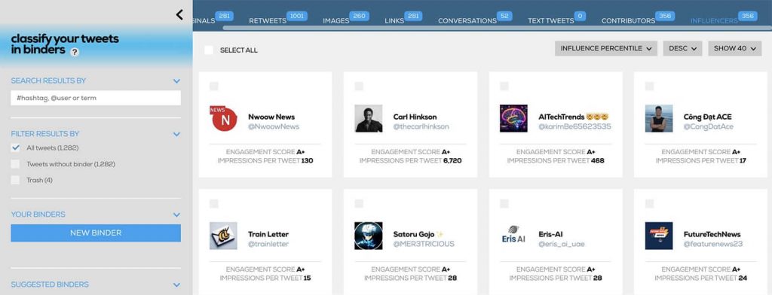Image resolution: width=772 pixels, height=295 pixels.
Task: Open the binders help question-mark icon
Action: pyautogui.click(x=75, y=52)
